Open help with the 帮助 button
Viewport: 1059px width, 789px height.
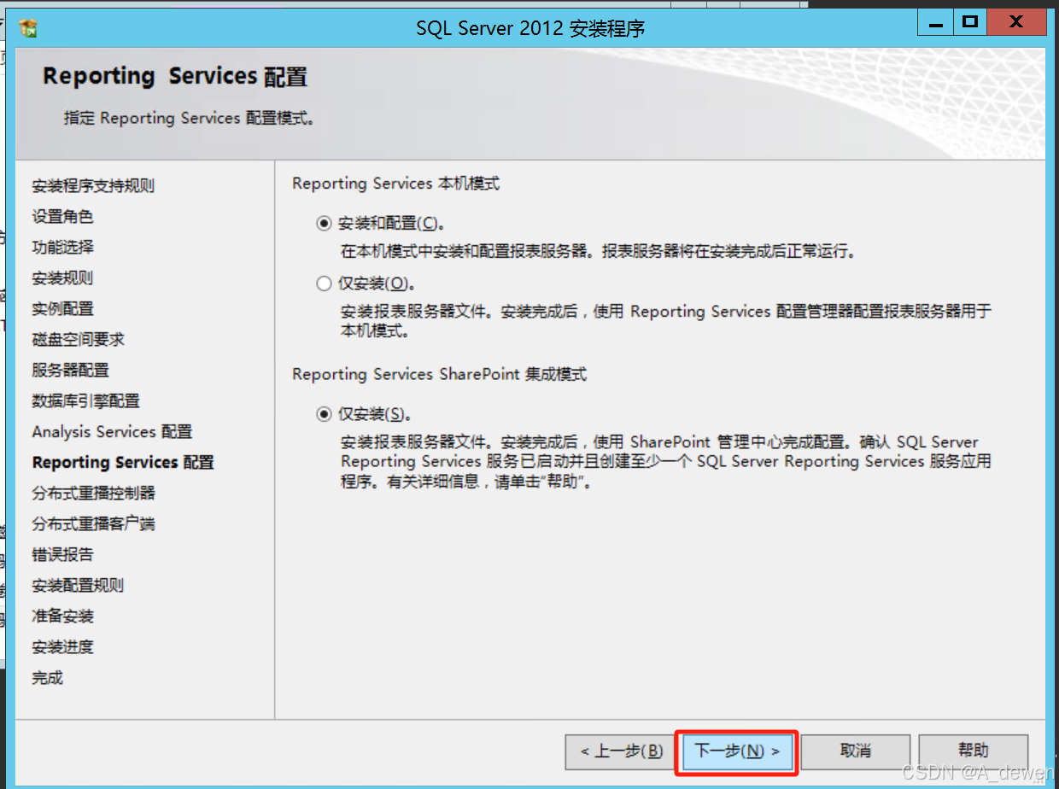click(x=974, y=751)
